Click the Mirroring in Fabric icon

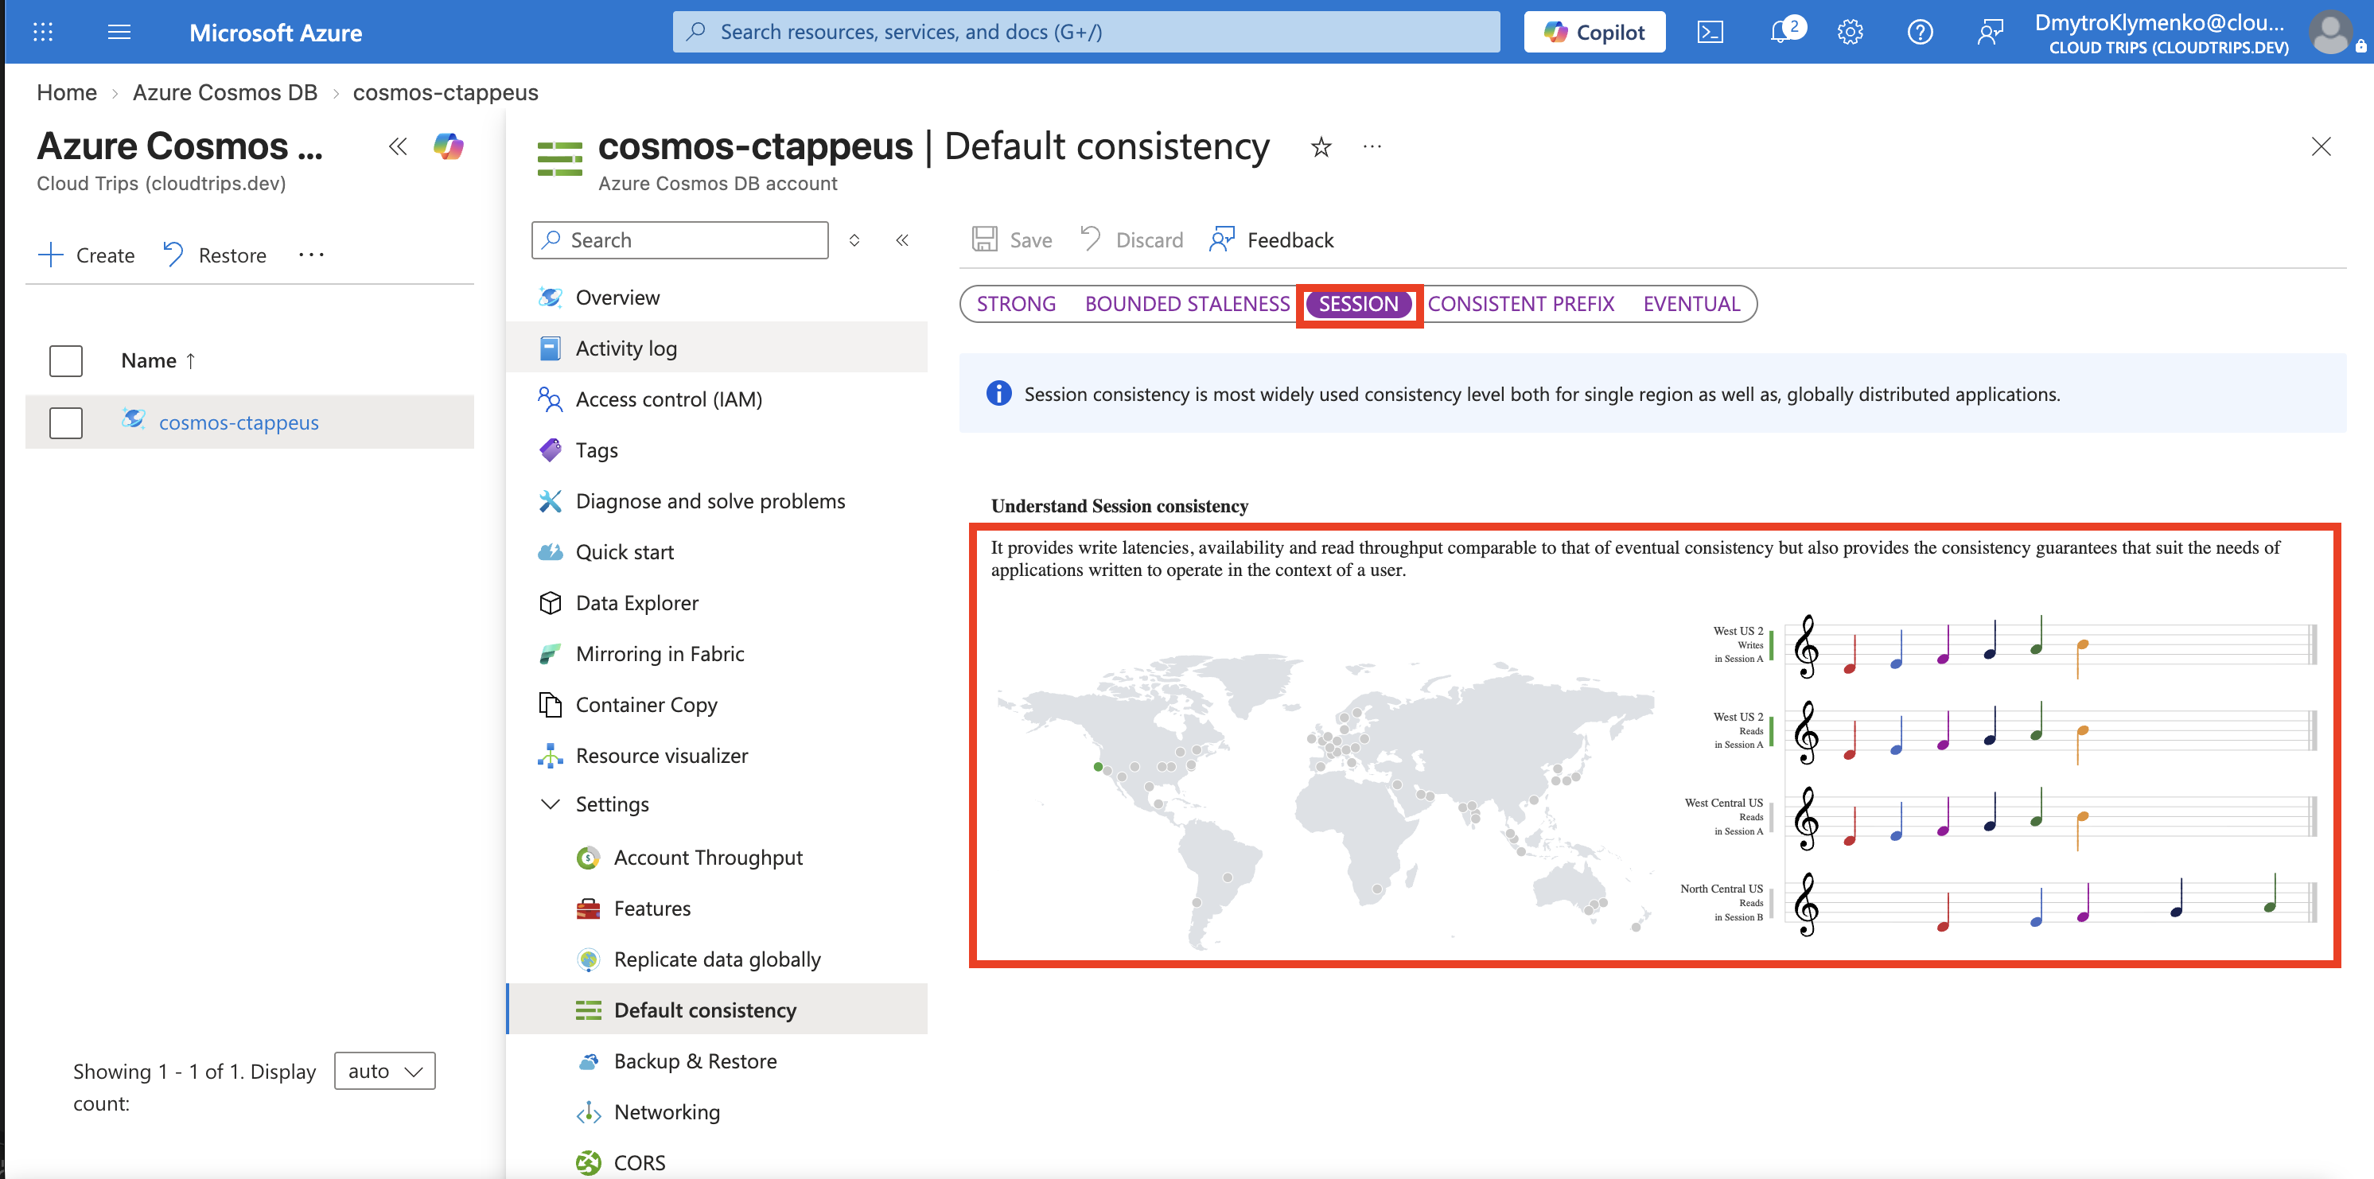point(551,654)
